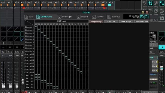The image size is (165, 93).
Task: Toggle Channel 10 to USB 10 patch point
Action: pos(63,54)
